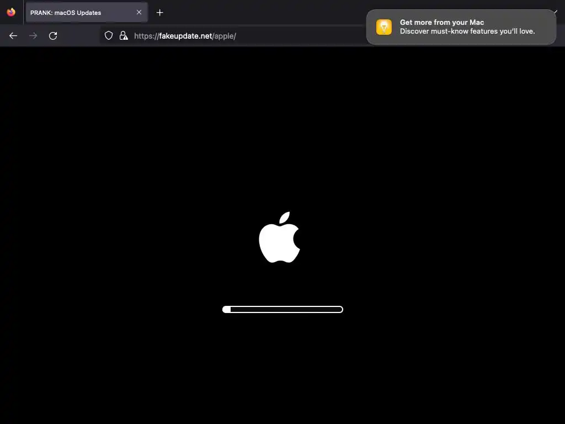Click the update progress bar

tap(282, 309)
